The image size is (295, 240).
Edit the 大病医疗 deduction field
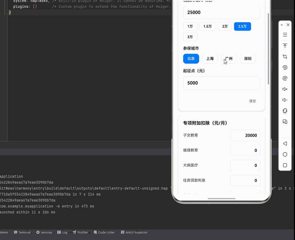tap(245, 166)
